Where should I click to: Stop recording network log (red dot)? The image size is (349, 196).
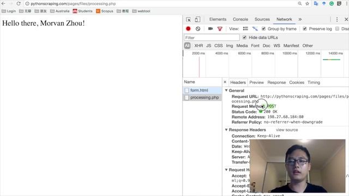coord(188,29)
